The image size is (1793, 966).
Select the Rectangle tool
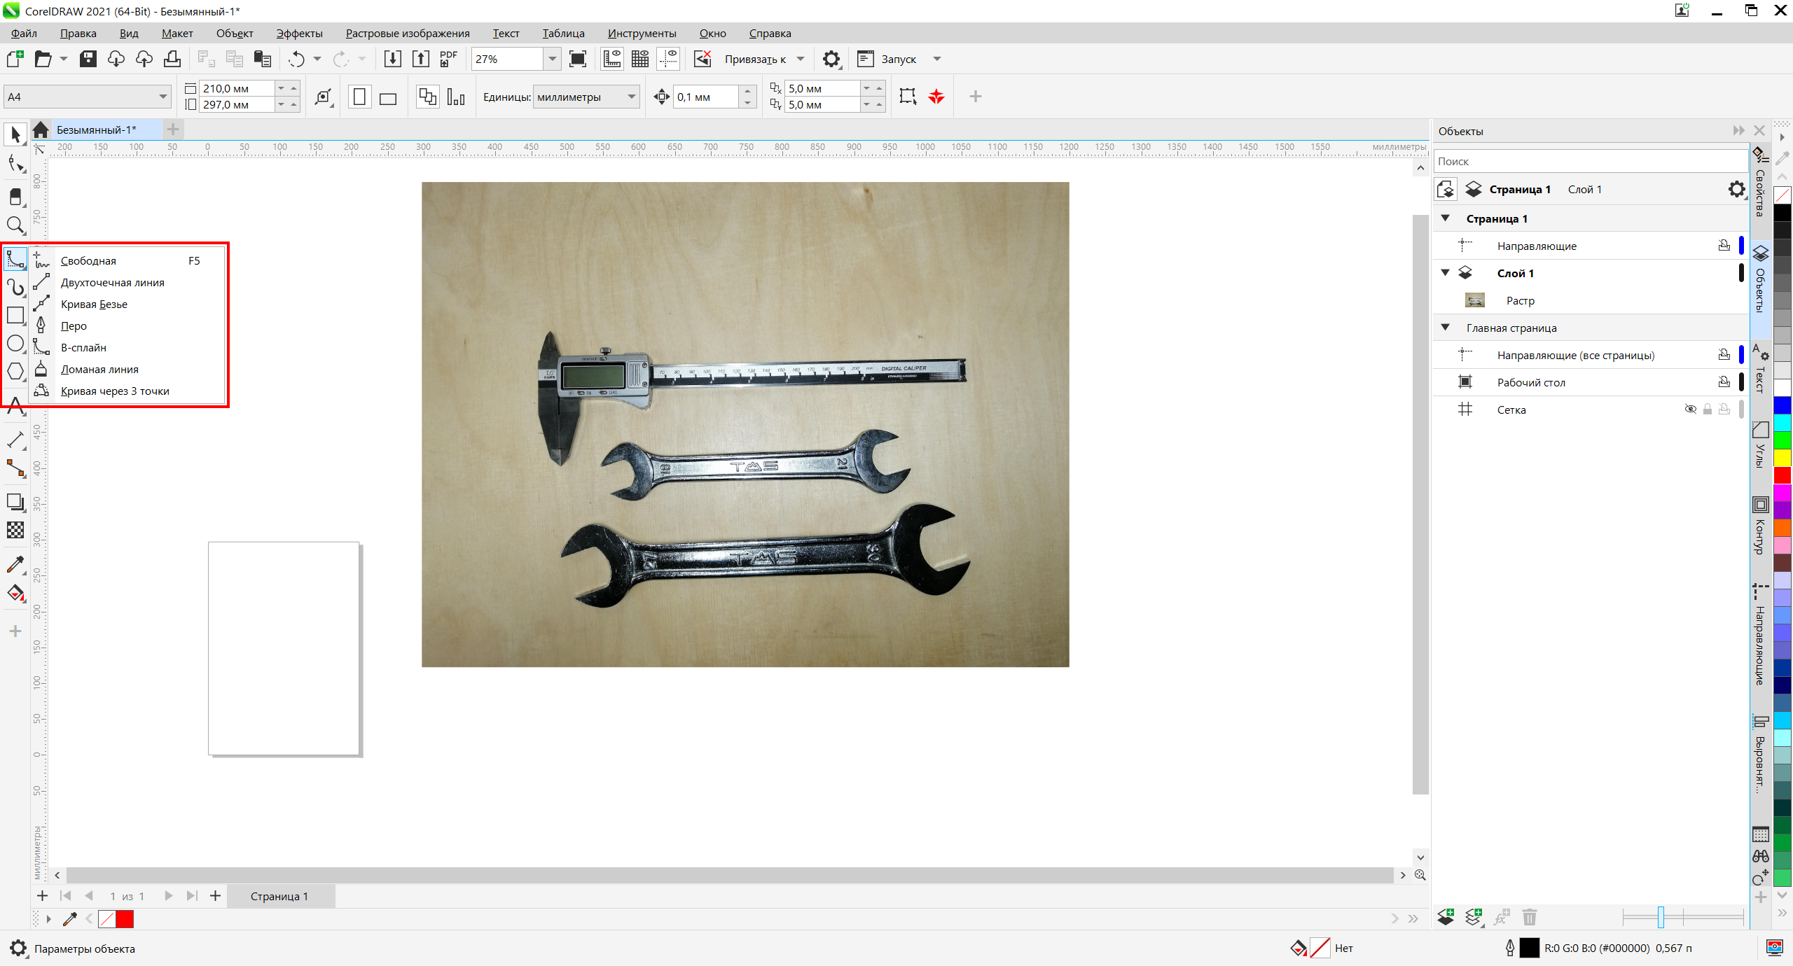[x=15, y=316]
